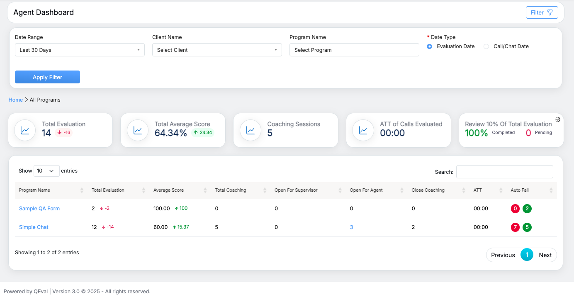Click the Review 10% card corner icon
574x302 pixels.
(558, 119)
